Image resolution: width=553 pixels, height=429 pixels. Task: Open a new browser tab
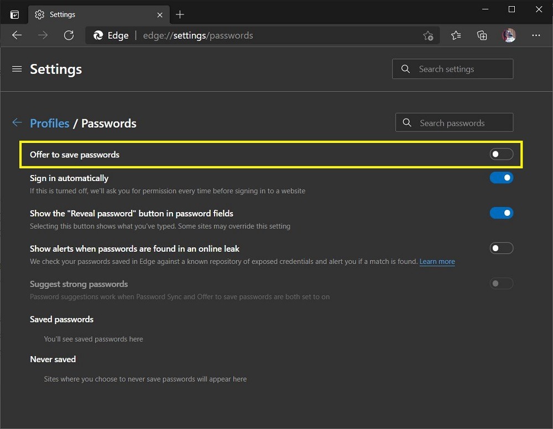180,14
